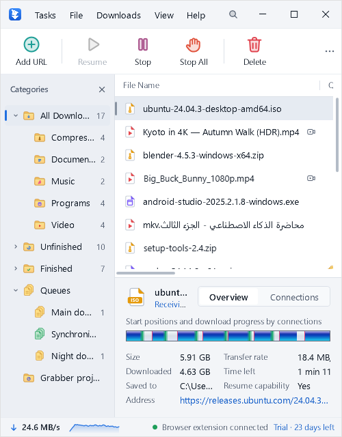Click the 24.6 MB/s download speed indicator
Viewport: 342px width, 437px height.
(35, 427)
